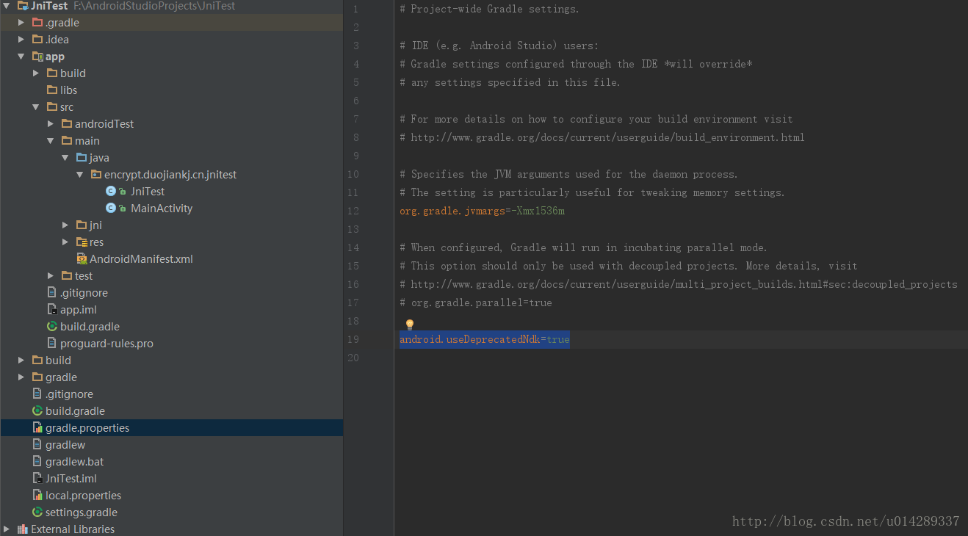
Task: Click the intention lightbulb icon in editor
Action: [x=410, y=325]
